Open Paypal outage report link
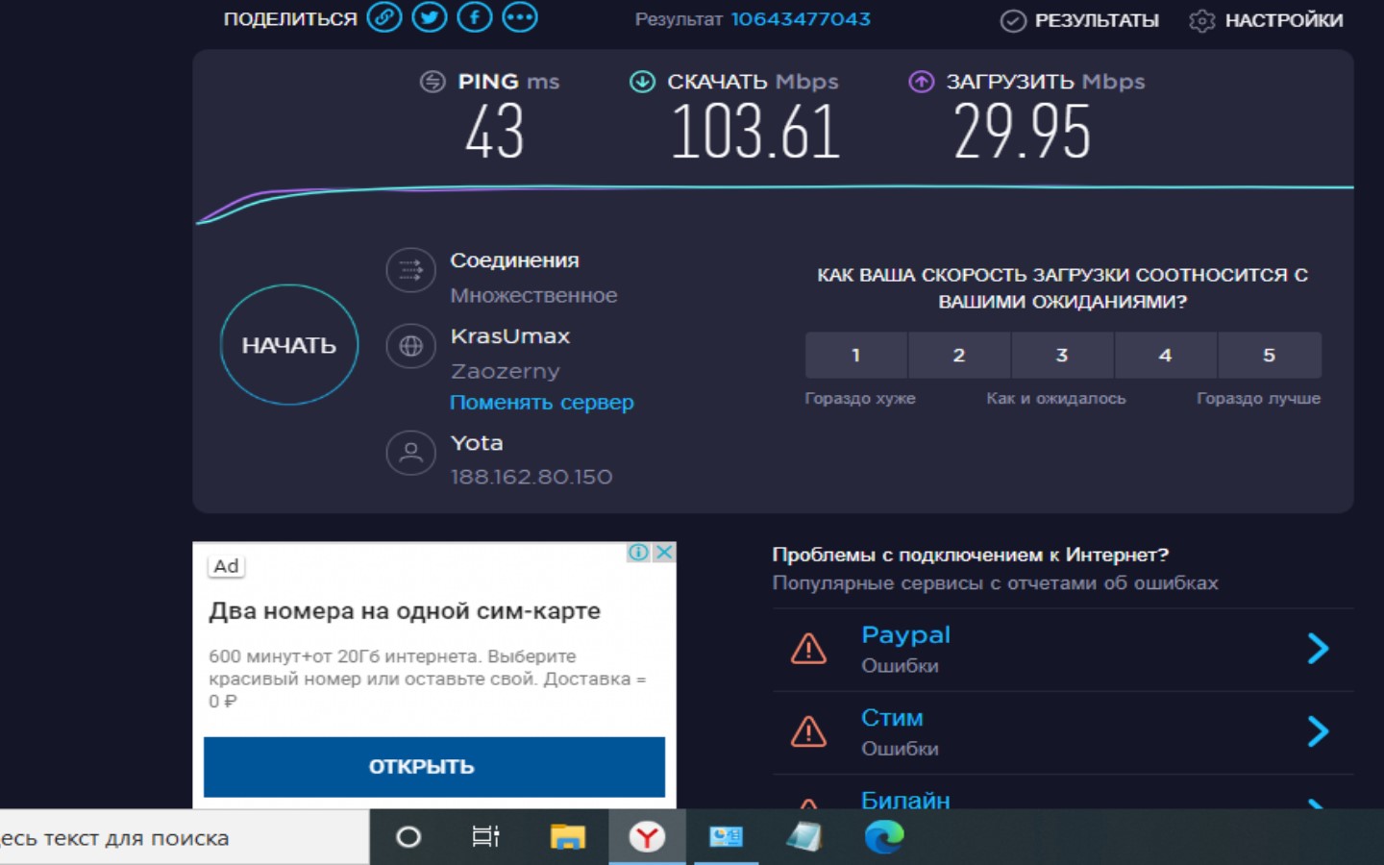1384x865 pixels. tap(905, 635)
